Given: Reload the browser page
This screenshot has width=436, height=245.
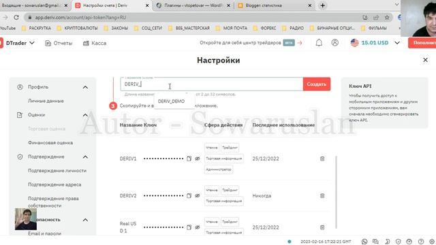Looking at the screenshot, I should pos(16,17).
